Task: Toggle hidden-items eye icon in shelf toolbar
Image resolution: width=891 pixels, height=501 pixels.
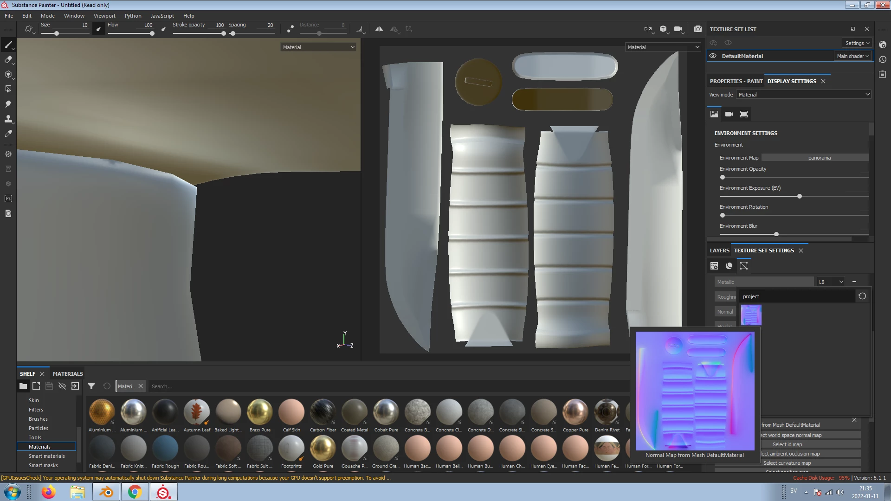Action: [62, 386]
